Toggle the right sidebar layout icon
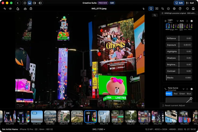Viewport: 198px width, 132px height. click(x=34, y=3)
